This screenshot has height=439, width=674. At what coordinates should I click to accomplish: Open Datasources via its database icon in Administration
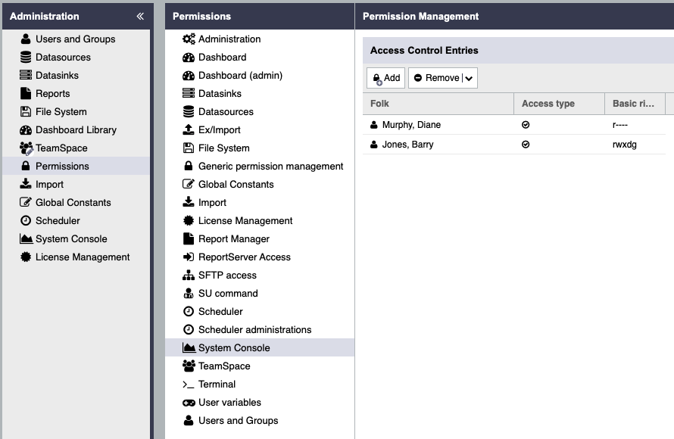coord(26,57)
